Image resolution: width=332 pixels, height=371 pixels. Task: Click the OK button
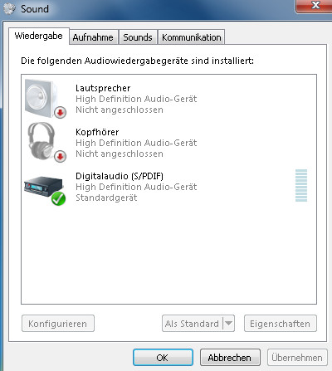(x=163, y=358)
